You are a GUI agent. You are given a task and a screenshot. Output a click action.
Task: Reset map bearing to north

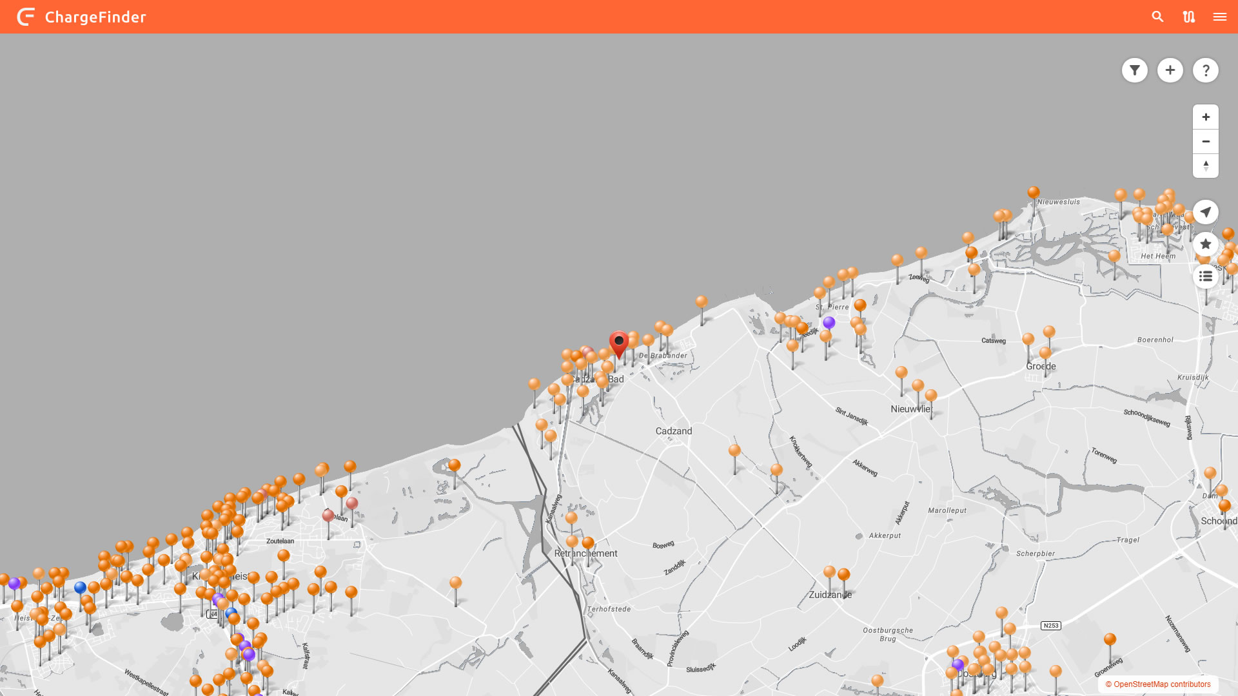point(1205,166)
